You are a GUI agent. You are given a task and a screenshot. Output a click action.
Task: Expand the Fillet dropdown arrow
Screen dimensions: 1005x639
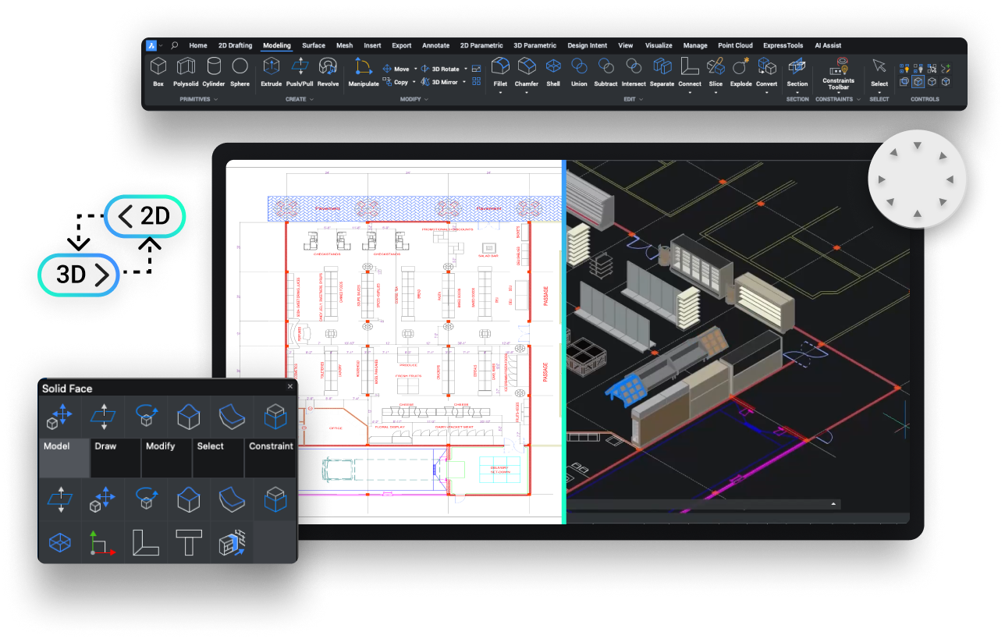500,93
